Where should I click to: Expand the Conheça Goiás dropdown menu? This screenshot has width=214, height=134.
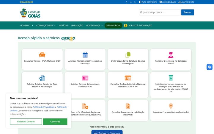(46, 25)
